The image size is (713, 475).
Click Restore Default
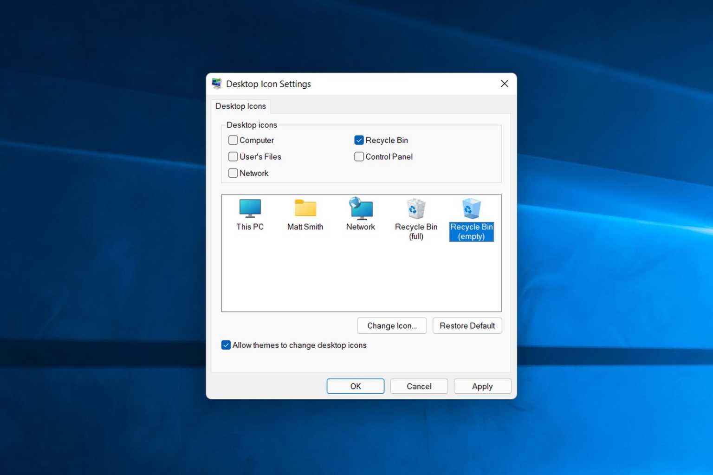pos(467,325)
